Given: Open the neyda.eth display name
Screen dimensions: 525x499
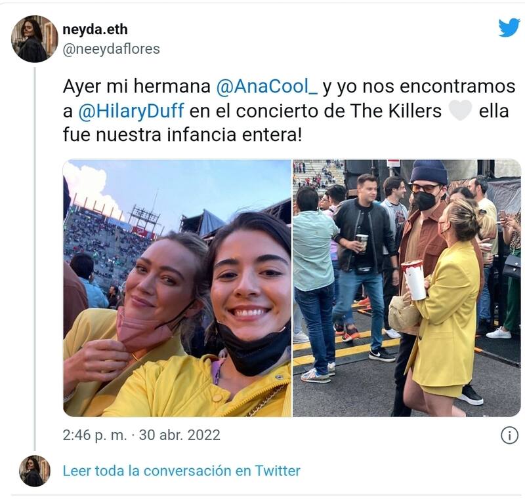Looking at the screenshot, I should point(95,30).
